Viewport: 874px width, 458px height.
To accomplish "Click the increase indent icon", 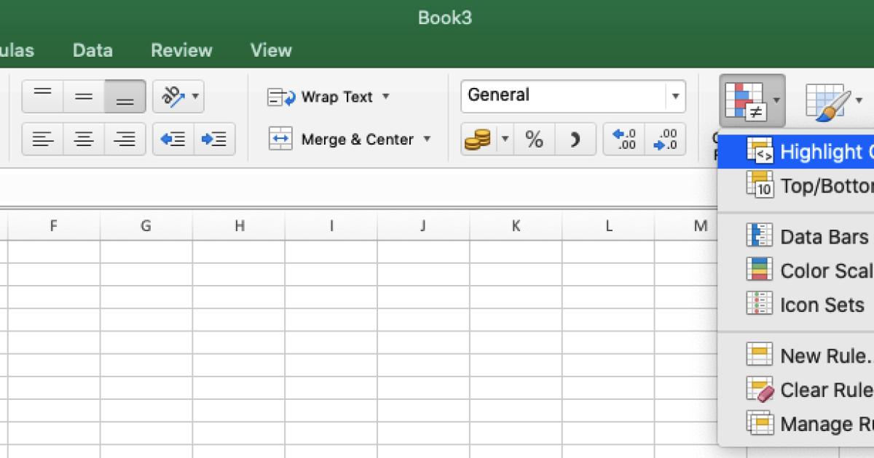I will point(215,139).
